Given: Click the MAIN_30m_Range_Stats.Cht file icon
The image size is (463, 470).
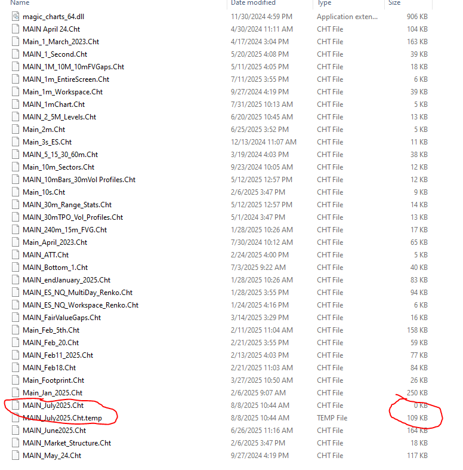Looking at the screenshot, I should [16, 204].
